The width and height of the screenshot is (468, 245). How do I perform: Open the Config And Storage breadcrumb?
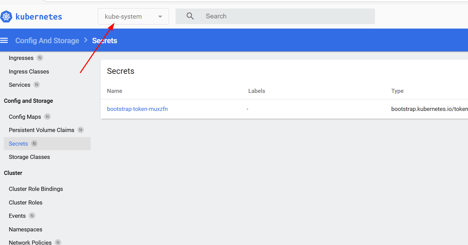click(x=47, y=40)
